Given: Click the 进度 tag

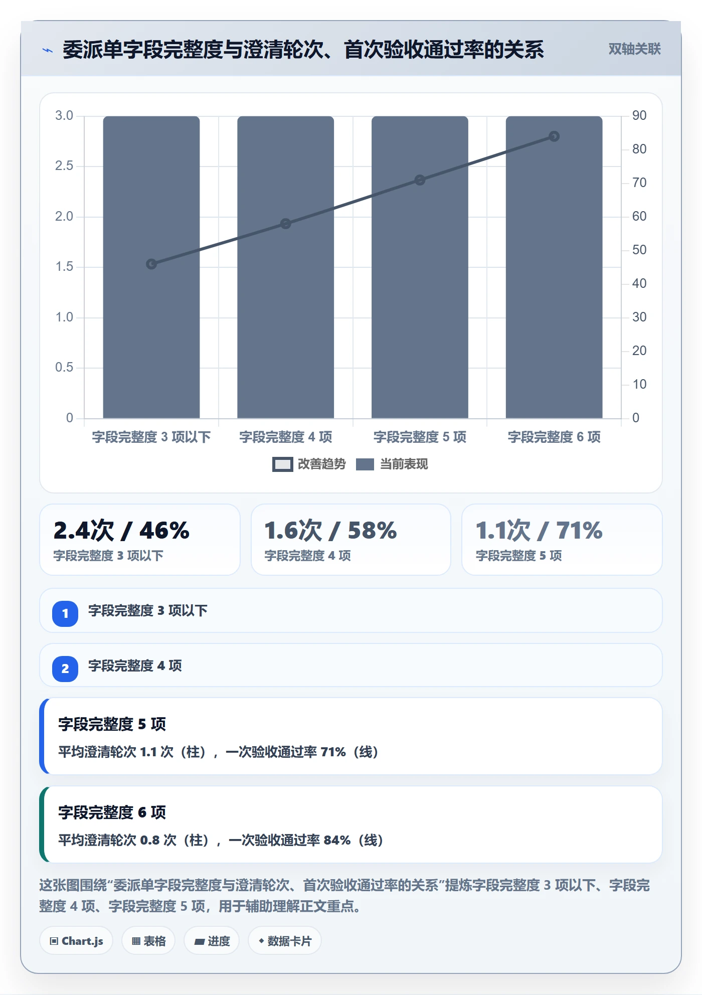Looking at the screenshot, I should click(212, 941).
